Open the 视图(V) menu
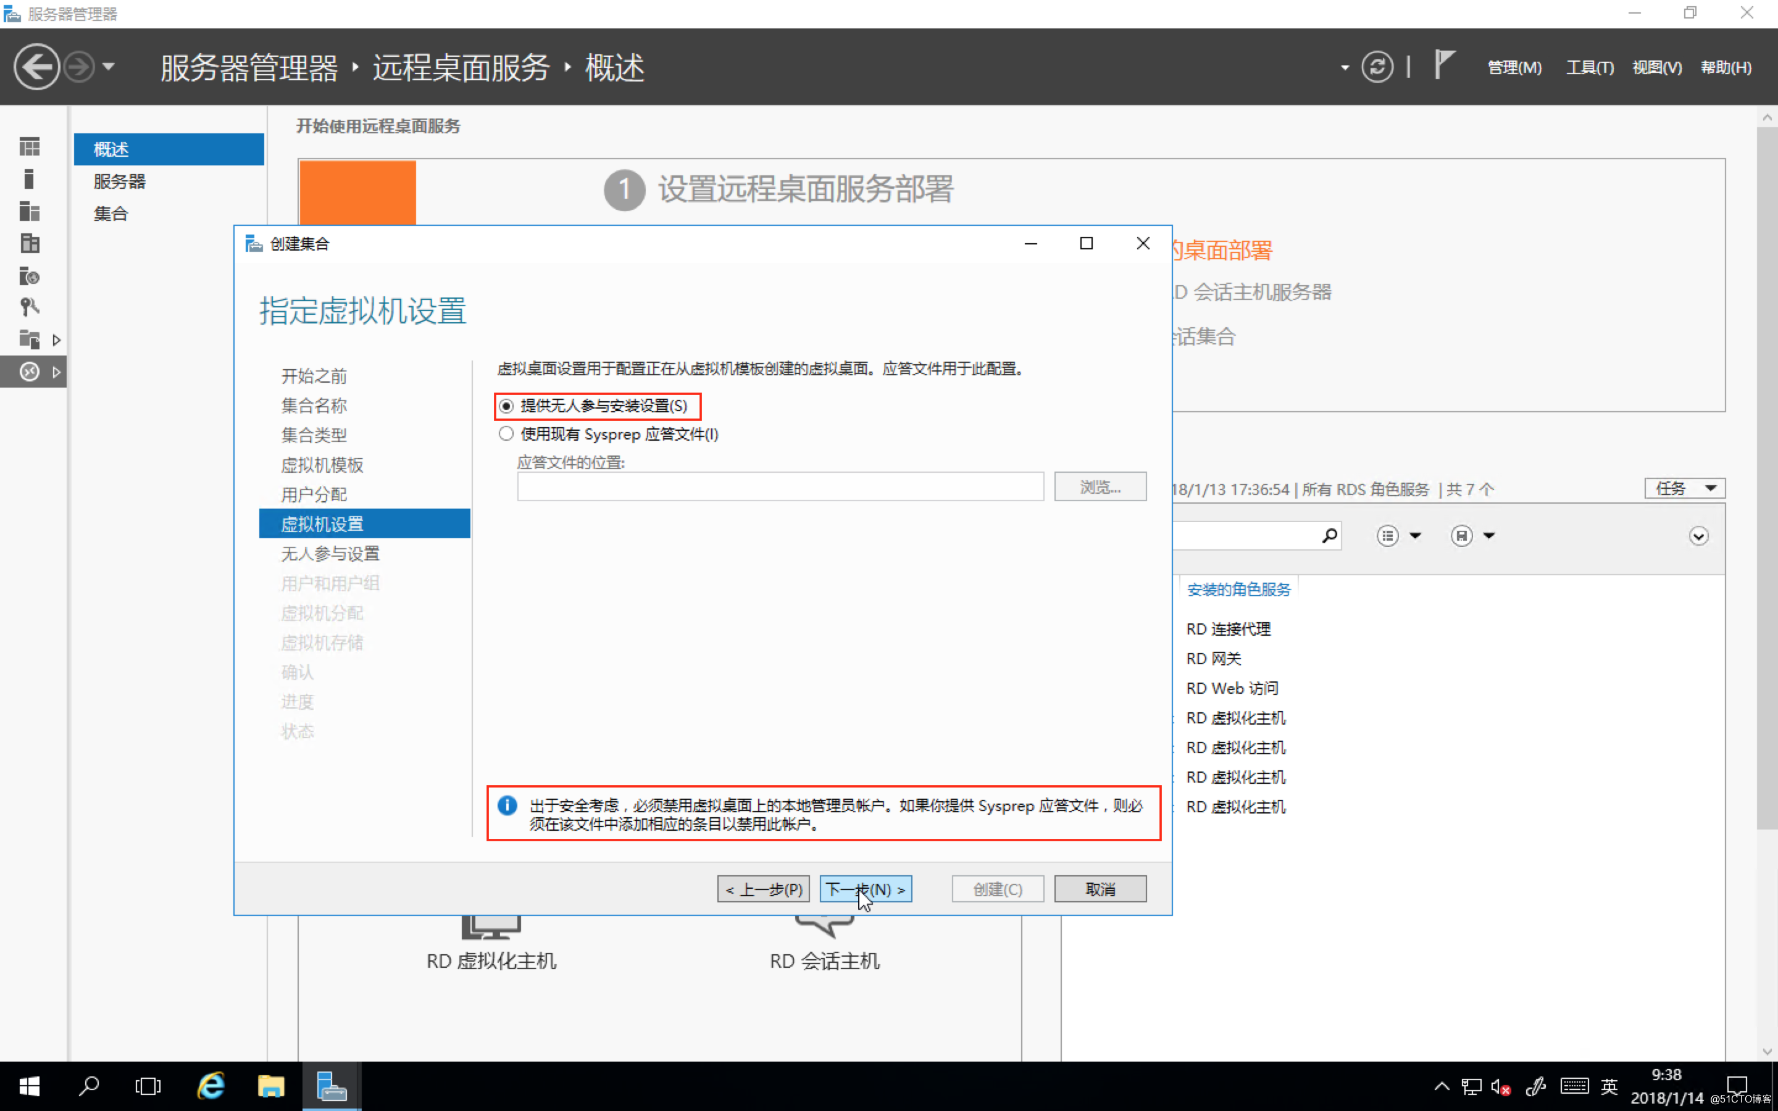Image resolution: width=1778 pixels, height=1111 pixels. (x=1657, y=68)
